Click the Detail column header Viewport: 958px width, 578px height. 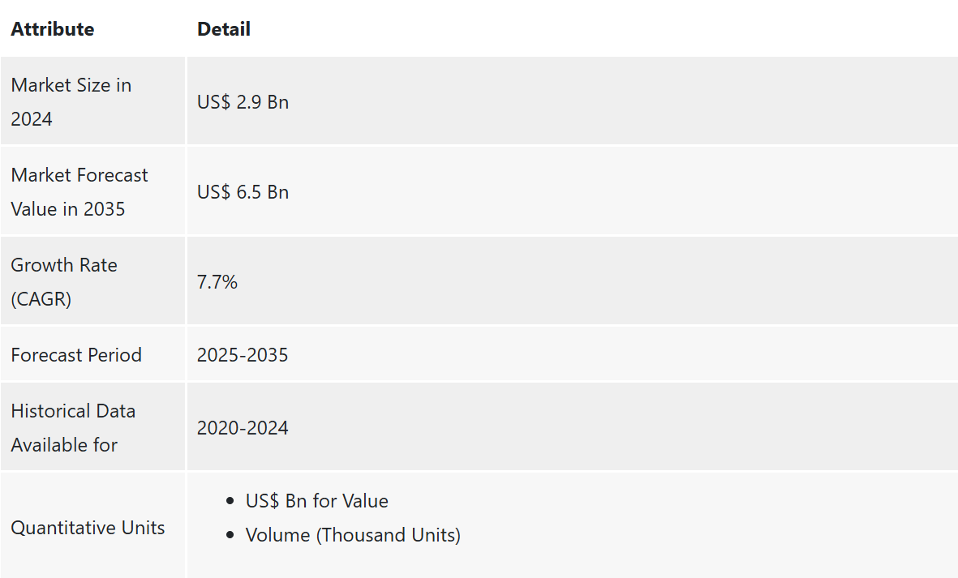point(224,28)
